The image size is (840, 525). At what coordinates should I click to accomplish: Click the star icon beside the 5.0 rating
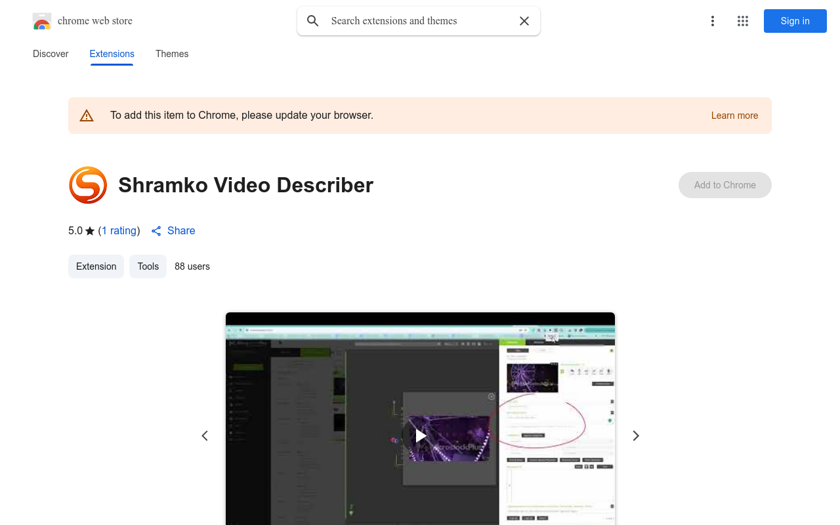pyautogui.click(x=90, y=231)
